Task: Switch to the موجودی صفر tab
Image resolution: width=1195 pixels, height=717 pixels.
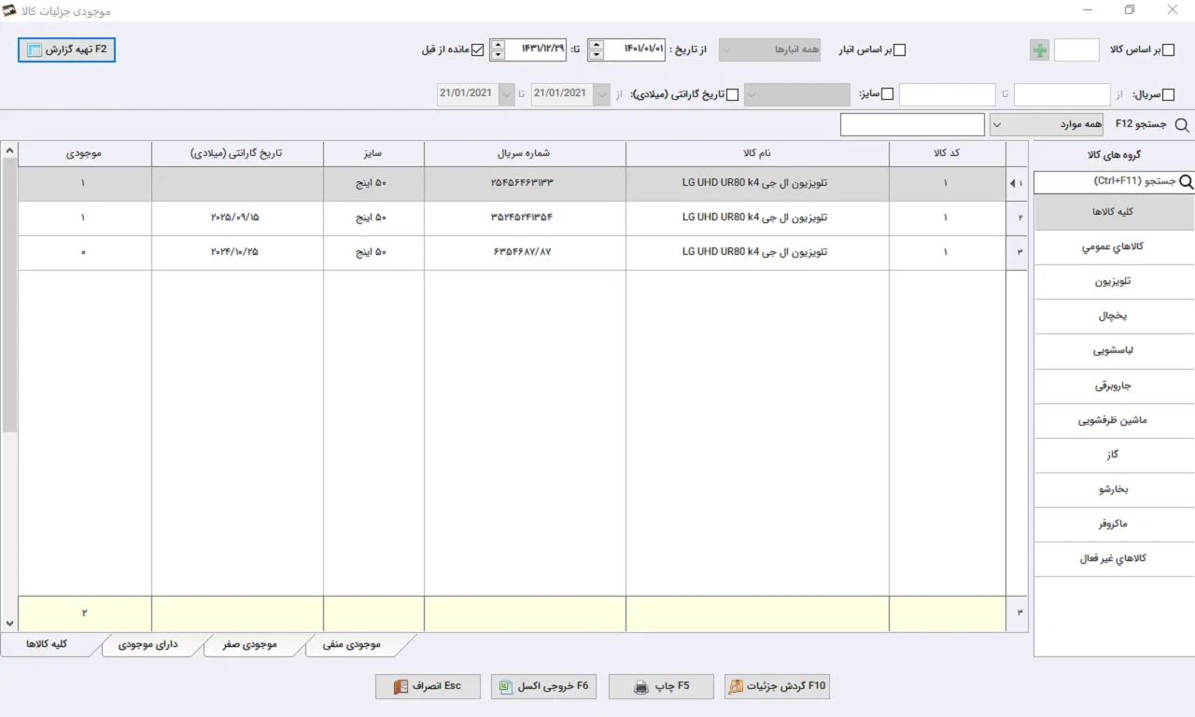Action: click(250, 644)
